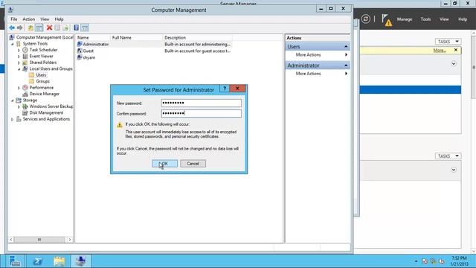Open File Explorer from the taskbar
Image resolution: width=476 pixels, height=268 pixels.
[59, 261]
